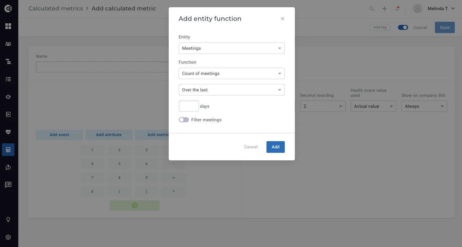Click the keypad open parenthesis button
This screenshot has width=462, height=247.
[x=120, y=192]
